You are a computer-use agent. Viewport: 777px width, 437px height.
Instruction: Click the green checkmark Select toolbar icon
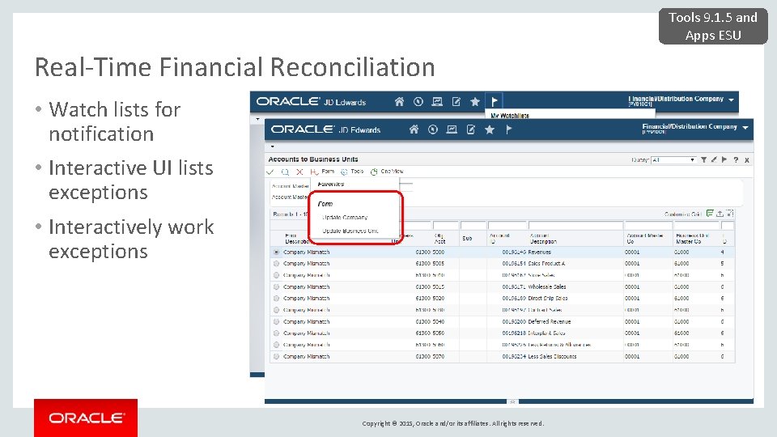tap(270, 172)
